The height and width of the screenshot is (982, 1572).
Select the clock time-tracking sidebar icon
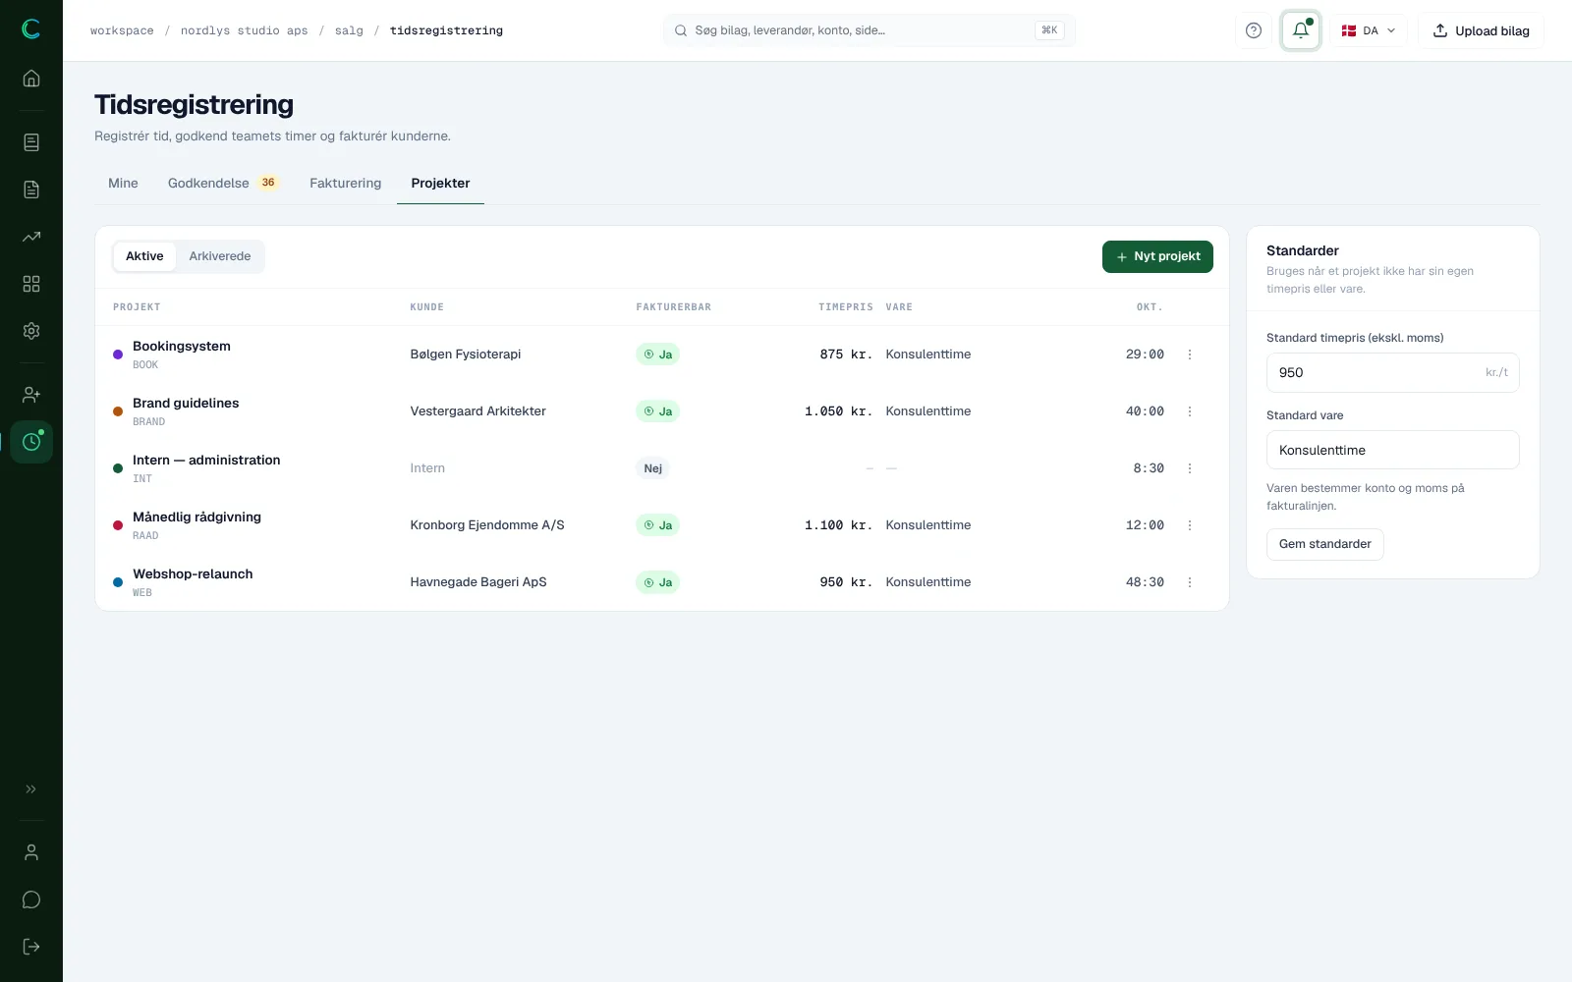(31, 442)
